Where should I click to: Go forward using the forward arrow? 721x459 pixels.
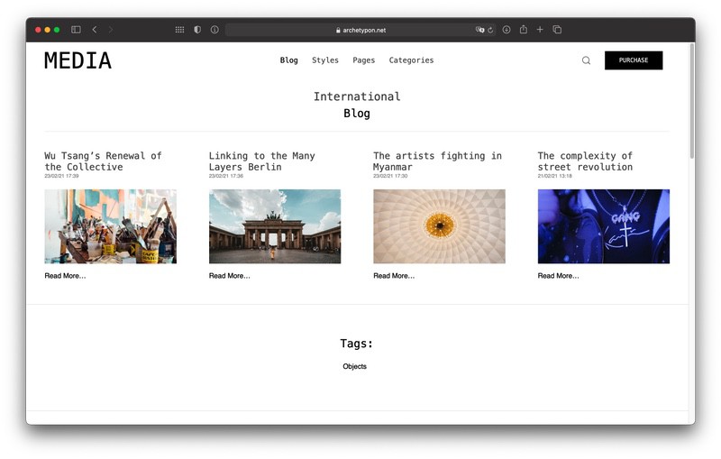pos(110,30)
